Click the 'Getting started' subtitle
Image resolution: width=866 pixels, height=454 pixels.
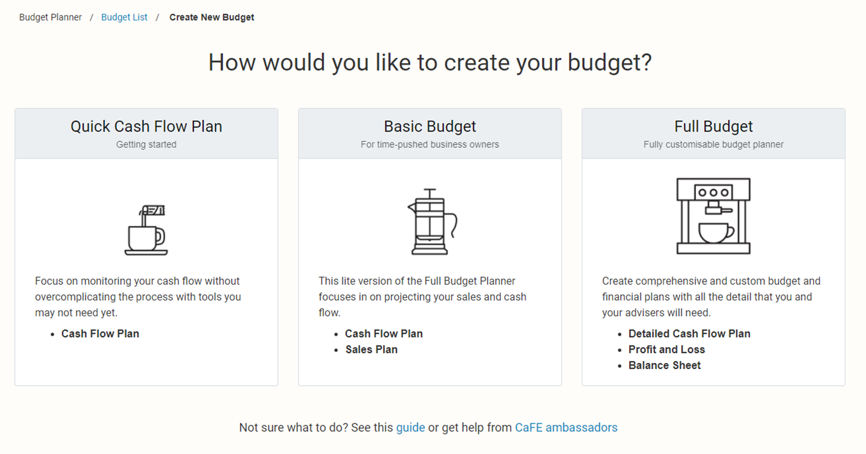(146, 145)
